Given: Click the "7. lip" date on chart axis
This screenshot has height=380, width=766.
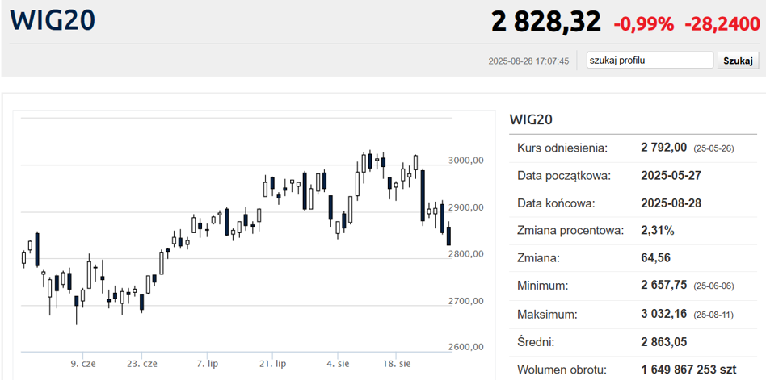Looking at the screenshot, I should pyautogui.click(x=208, y=364).
